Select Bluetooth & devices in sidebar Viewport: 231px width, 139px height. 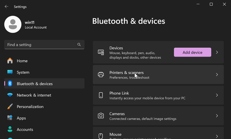pos(44,84)
